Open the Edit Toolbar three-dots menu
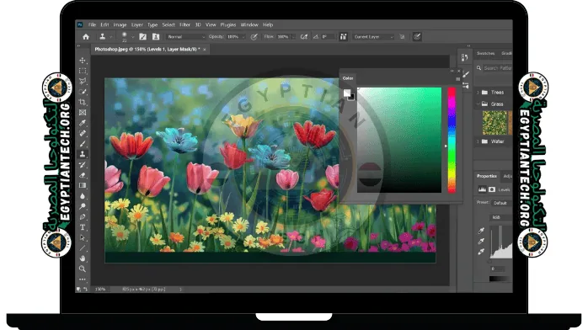 click(83, 279)
